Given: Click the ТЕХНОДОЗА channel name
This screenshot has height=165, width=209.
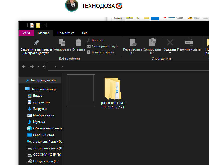Looking at the screenshot, I should [x=98, y=6].
